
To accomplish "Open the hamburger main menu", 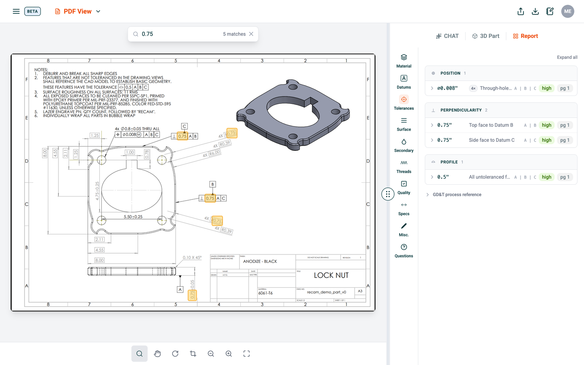I will [16, 11].
